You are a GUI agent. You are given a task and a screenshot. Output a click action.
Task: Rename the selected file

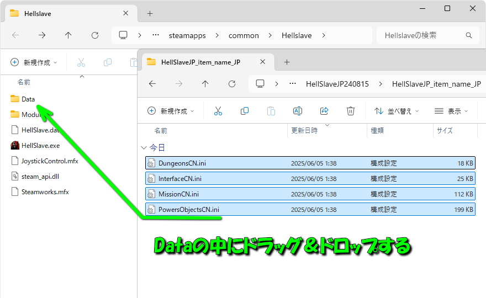click(298, 111)
